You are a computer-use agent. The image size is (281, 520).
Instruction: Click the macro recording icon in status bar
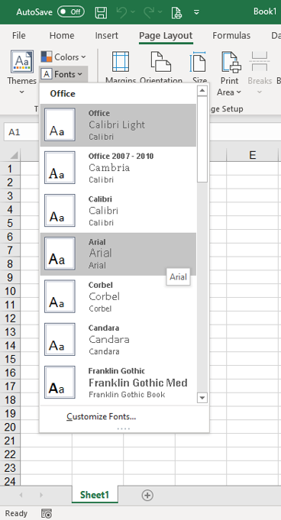click(x=47, y=513)
